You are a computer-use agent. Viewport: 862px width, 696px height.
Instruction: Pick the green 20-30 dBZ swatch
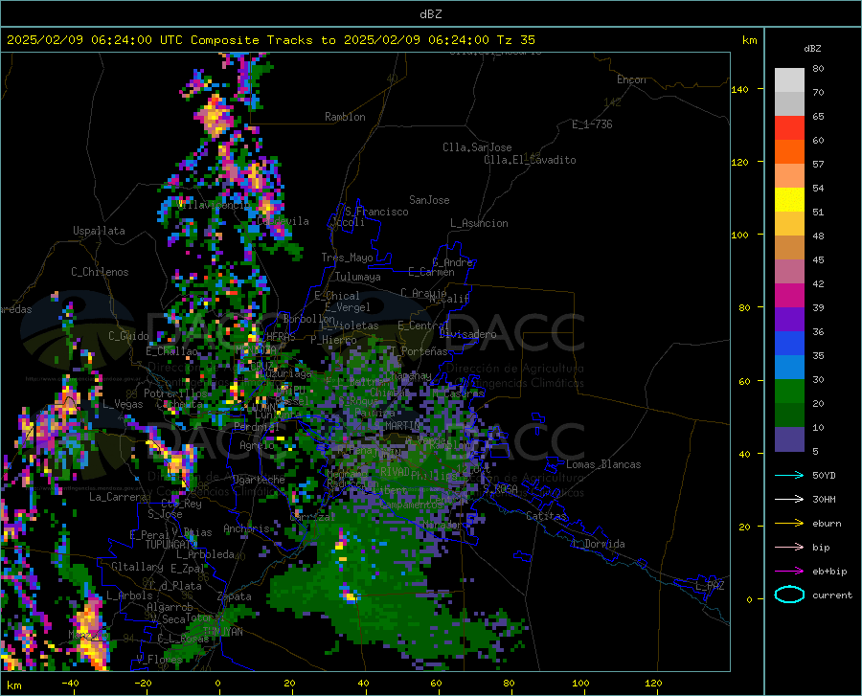coord(789,392)
